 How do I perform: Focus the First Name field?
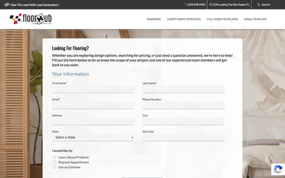click(93, 89)
